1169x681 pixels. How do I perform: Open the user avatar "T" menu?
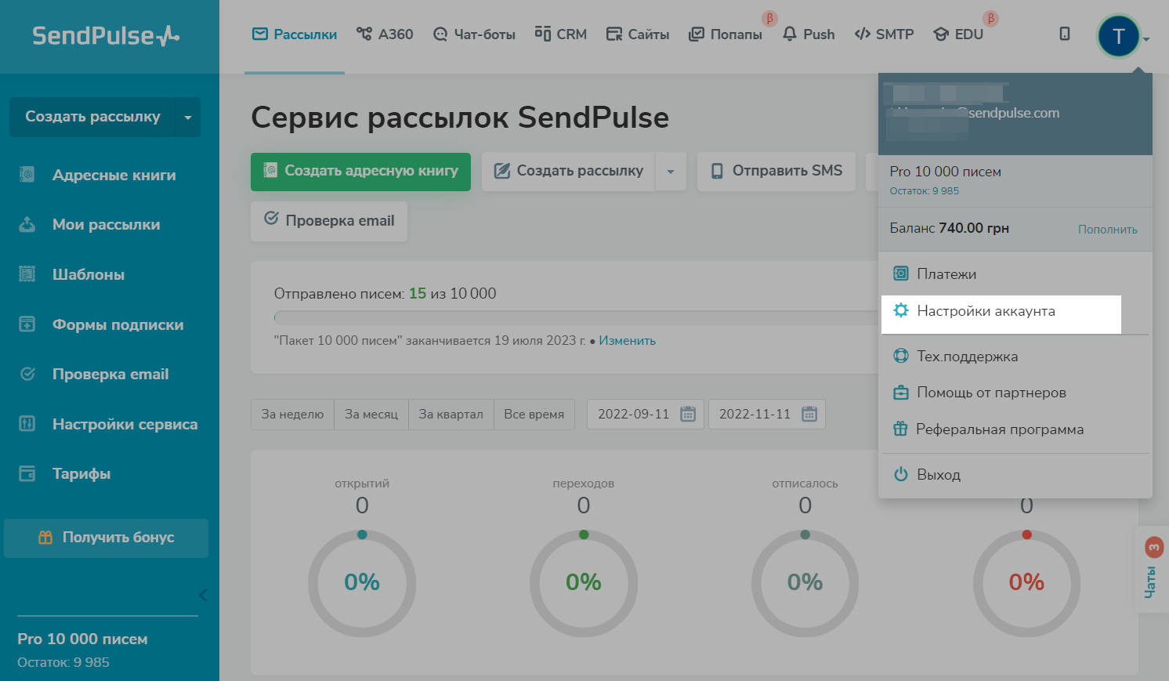coord(1118,36)
